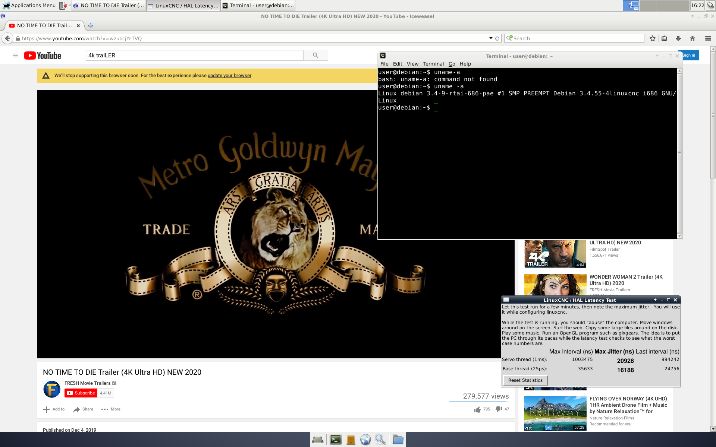Reload the YouTube page
The image size is (716, 447).
(x=497, y=38)
